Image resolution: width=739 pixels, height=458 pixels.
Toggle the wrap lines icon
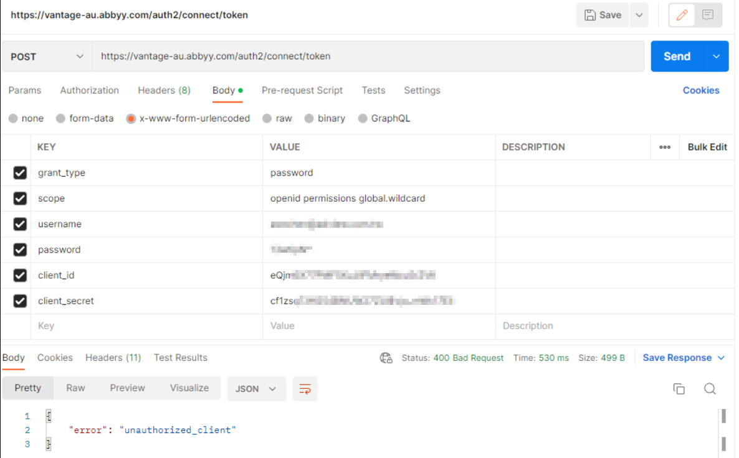coord(305,389)
